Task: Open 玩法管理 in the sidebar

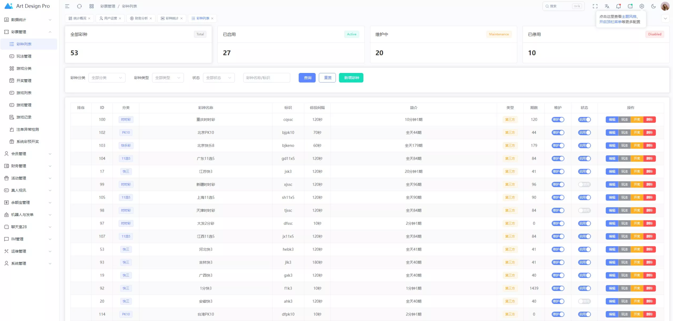Action: tap(24, 56)
